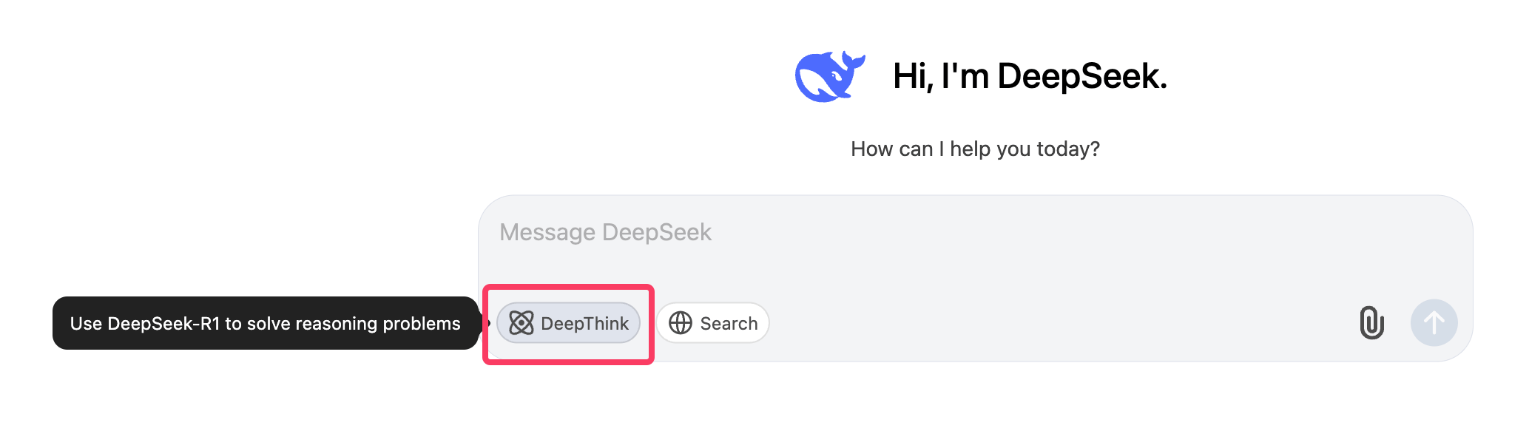Click the word "today?" in the subtitle
1529x431 pixels.
1068,149
